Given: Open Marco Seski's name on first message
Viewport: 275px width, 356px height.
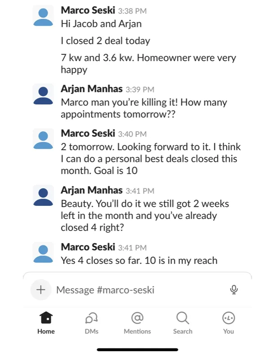Looking at the screenshot, I should (x=88, y=10).
